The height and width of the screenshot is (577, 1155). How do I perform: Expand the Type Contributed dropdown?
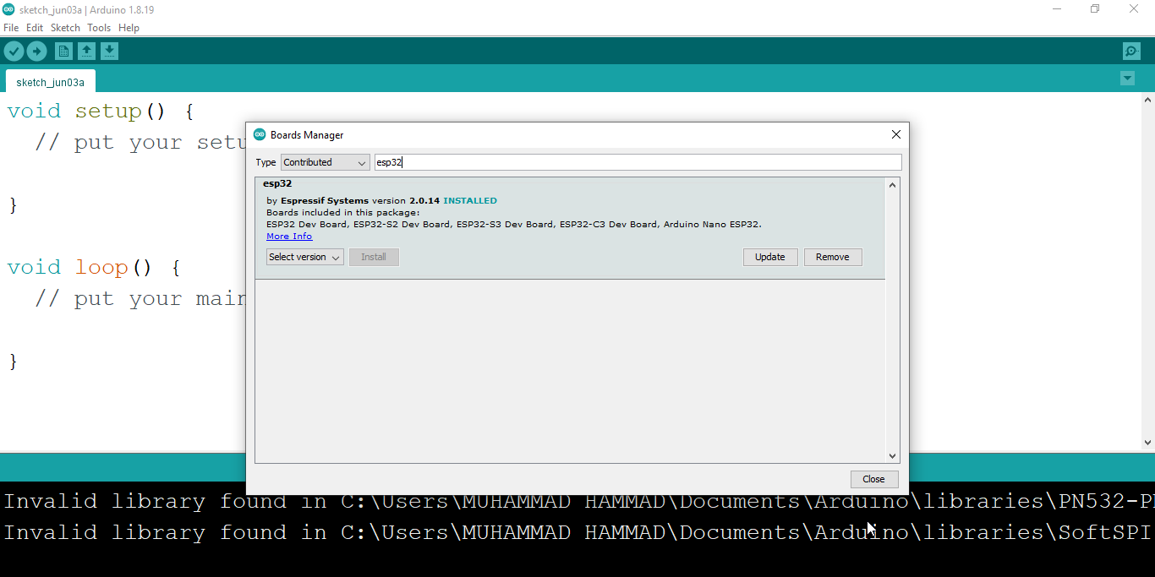coord(326,162)
